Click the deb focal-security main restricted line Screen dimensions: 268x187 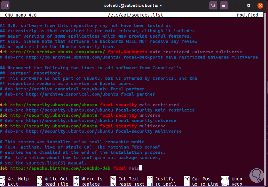[89, 105]
